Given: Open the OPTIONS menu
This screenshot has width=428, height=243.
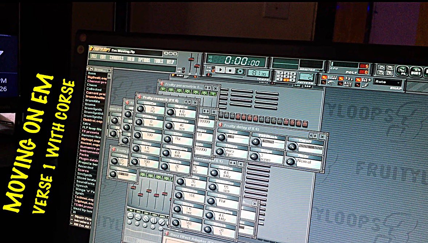Looking at the screenshot, I should pyautogui.click(x=144, y=60).
